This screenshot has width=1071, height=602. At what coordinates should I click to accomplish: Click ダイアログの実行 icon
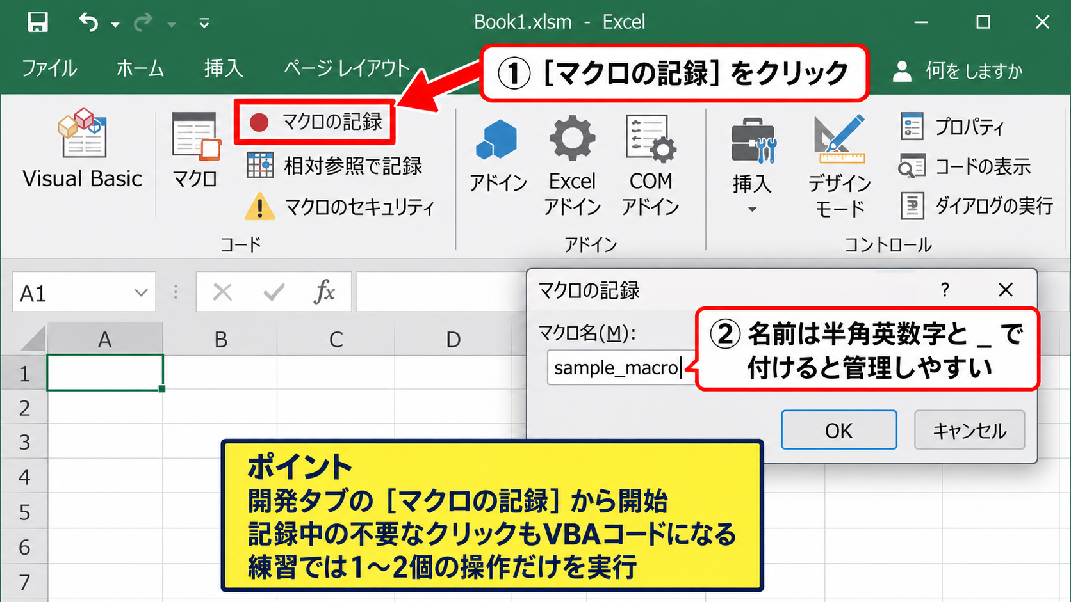(x=912, y=206)
